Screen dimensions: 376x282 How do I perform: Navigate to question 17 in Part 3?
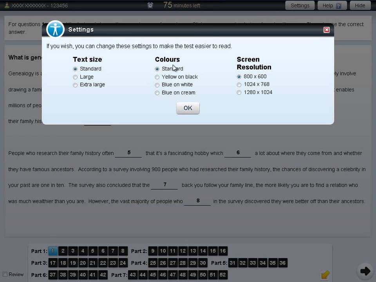tap(53, 263)
